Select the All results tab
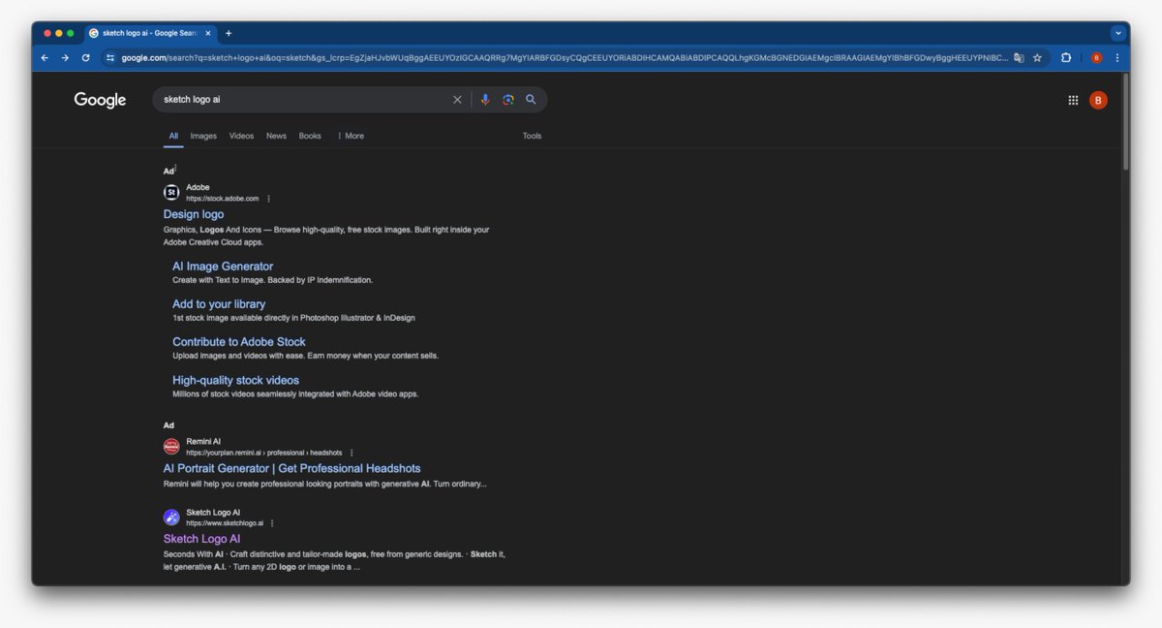 pyautogui.click(x=173, y=136)
